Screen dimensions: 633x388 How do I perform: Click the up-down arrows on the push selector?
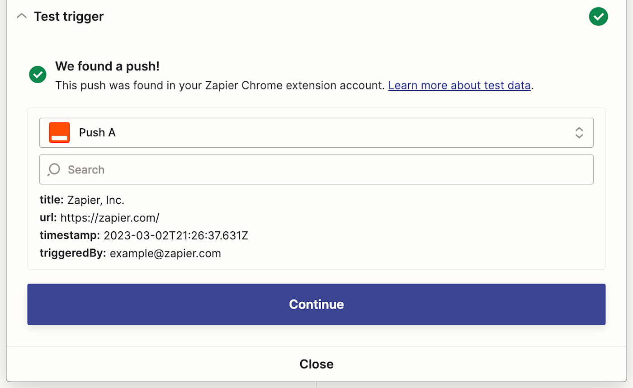(579, 132)
